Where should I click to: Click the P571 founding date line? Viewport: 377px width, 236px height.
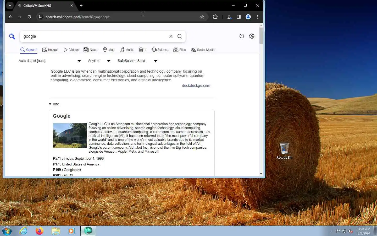coord(78,159)
